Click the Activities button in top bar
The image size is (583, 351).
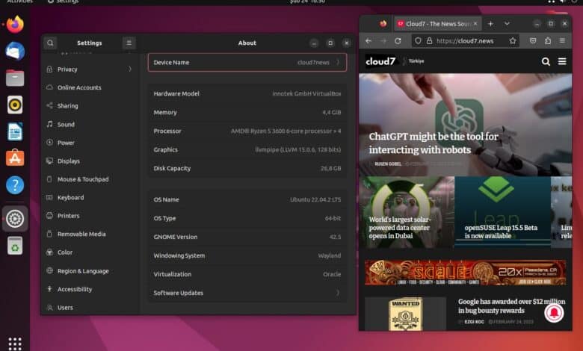click(x=19, y=1)
